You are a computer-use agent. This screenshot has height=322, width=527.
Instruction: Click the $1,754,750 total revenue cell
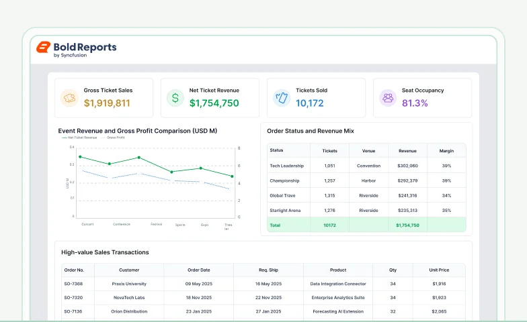(x=407, y=225)
